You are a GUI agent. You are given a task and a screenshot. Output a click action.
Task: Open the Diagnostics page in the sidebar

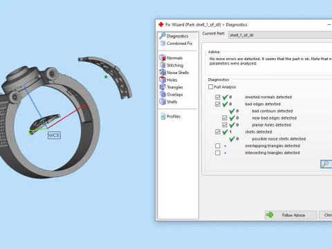pos(177,36)
